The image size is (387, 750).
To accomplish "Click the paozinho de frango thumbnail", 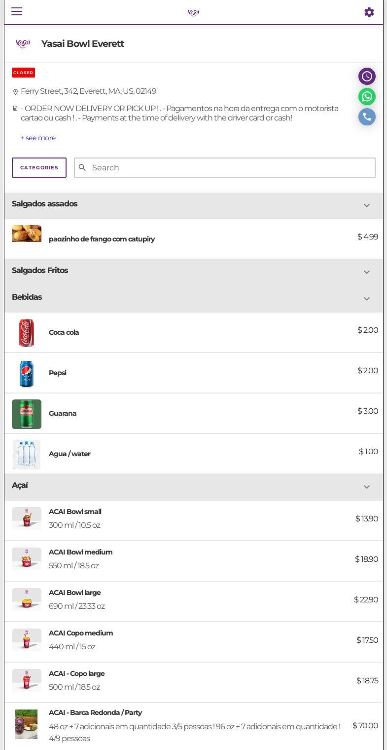I will pyautogui.click(x=27, y=234).
